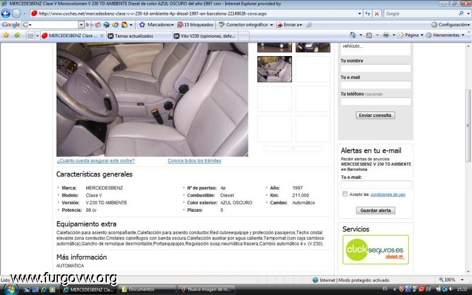Open the Herramientas menu dropdown

click(x=445, y=35)
